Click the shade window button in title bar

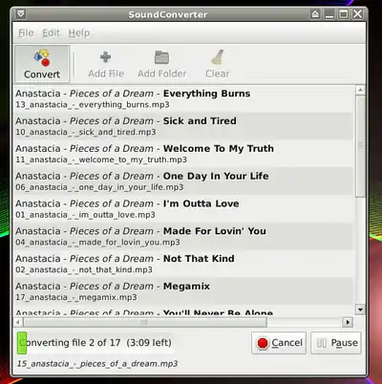(x=315, y=14)
